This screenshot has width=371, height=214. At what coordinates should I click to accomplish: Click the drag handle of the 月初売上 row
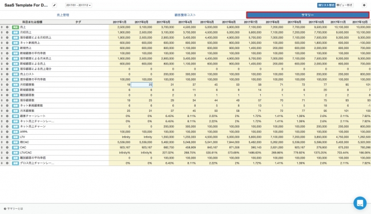(x=2, y=33)
